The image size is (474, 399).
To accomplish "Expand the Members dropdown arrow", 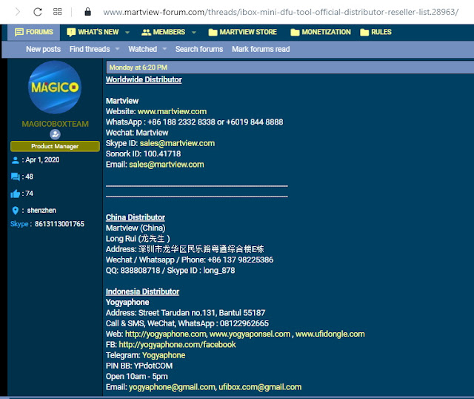I will pyautogui.click(x=194, y=33).
